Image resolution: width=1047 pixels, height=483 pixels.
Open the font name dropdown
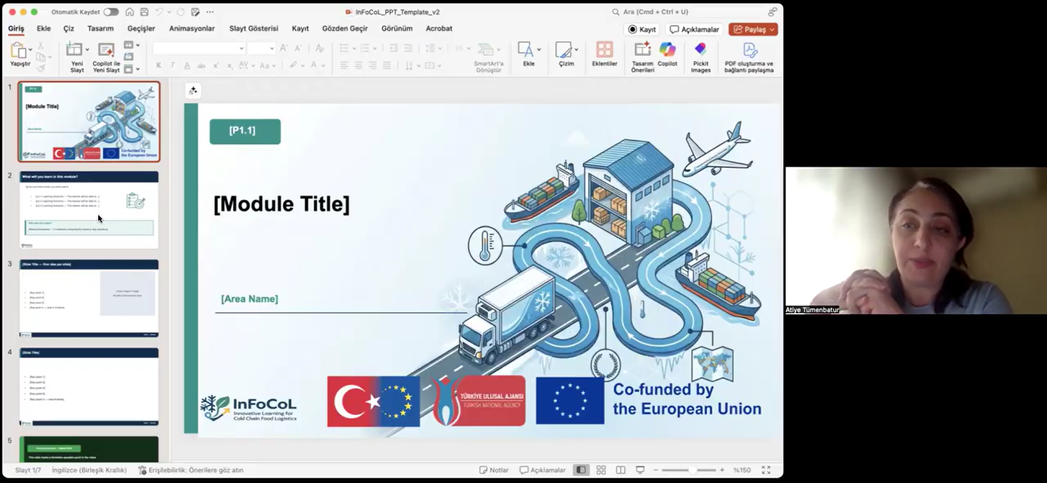241,49
